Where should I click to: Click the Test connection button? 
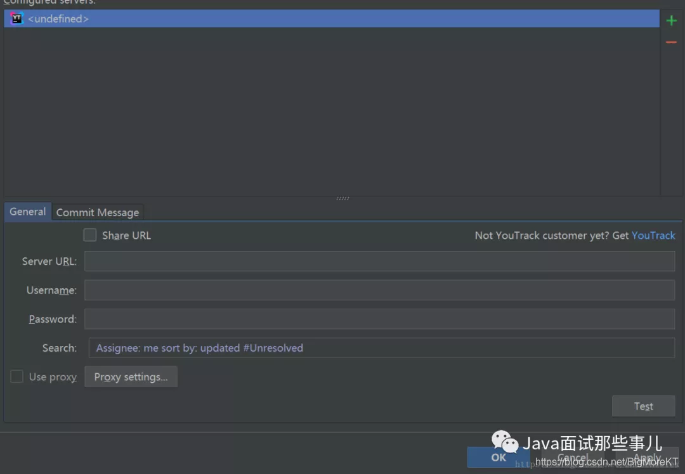pyautogui.click(x=644, y=406)
